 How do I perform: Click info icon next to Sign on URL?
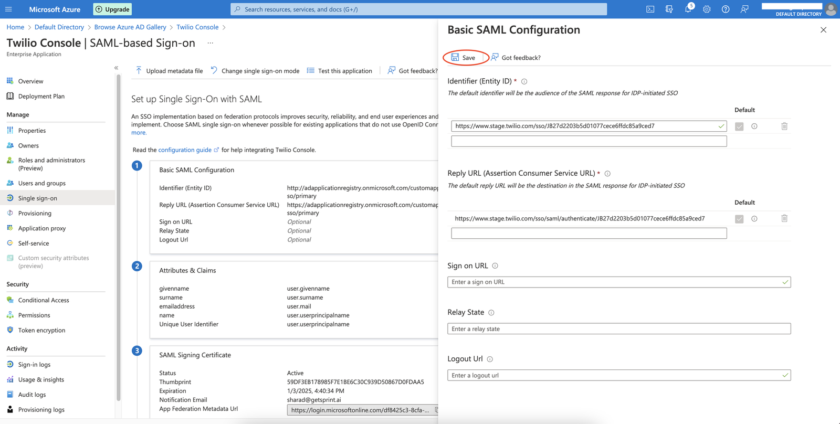[x=495, y=266]
